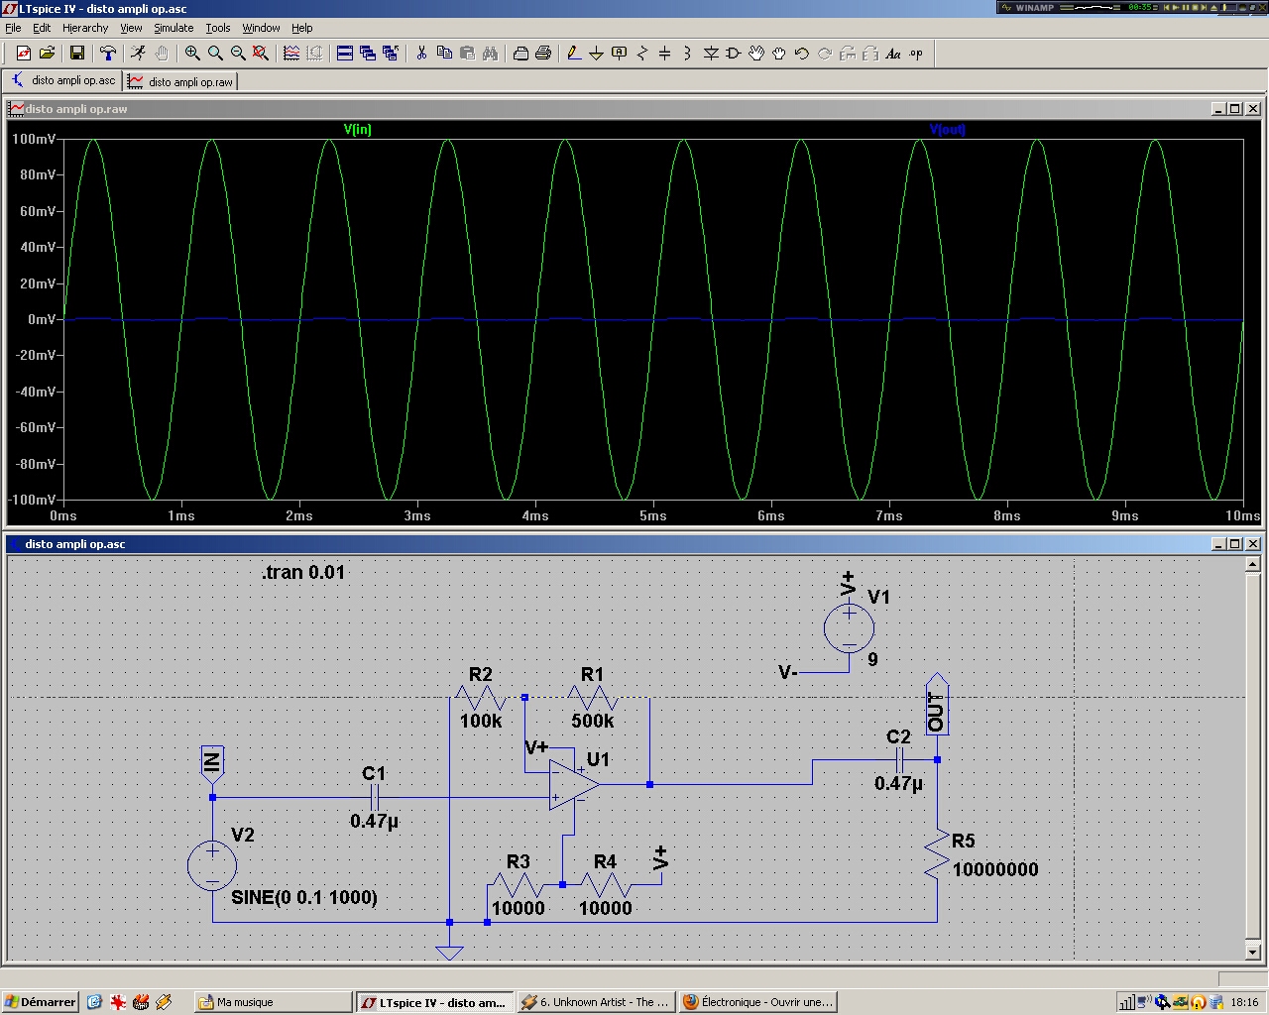Select the Ground symbol tool

coord(597,54)
